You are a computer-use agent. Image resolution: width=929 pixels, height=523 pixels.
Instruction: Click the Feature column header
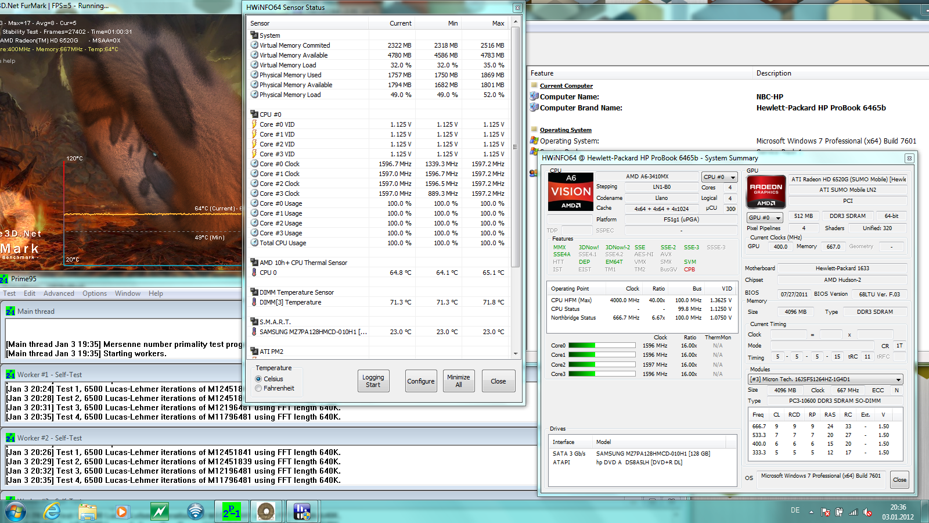click(x=640, y=73)
